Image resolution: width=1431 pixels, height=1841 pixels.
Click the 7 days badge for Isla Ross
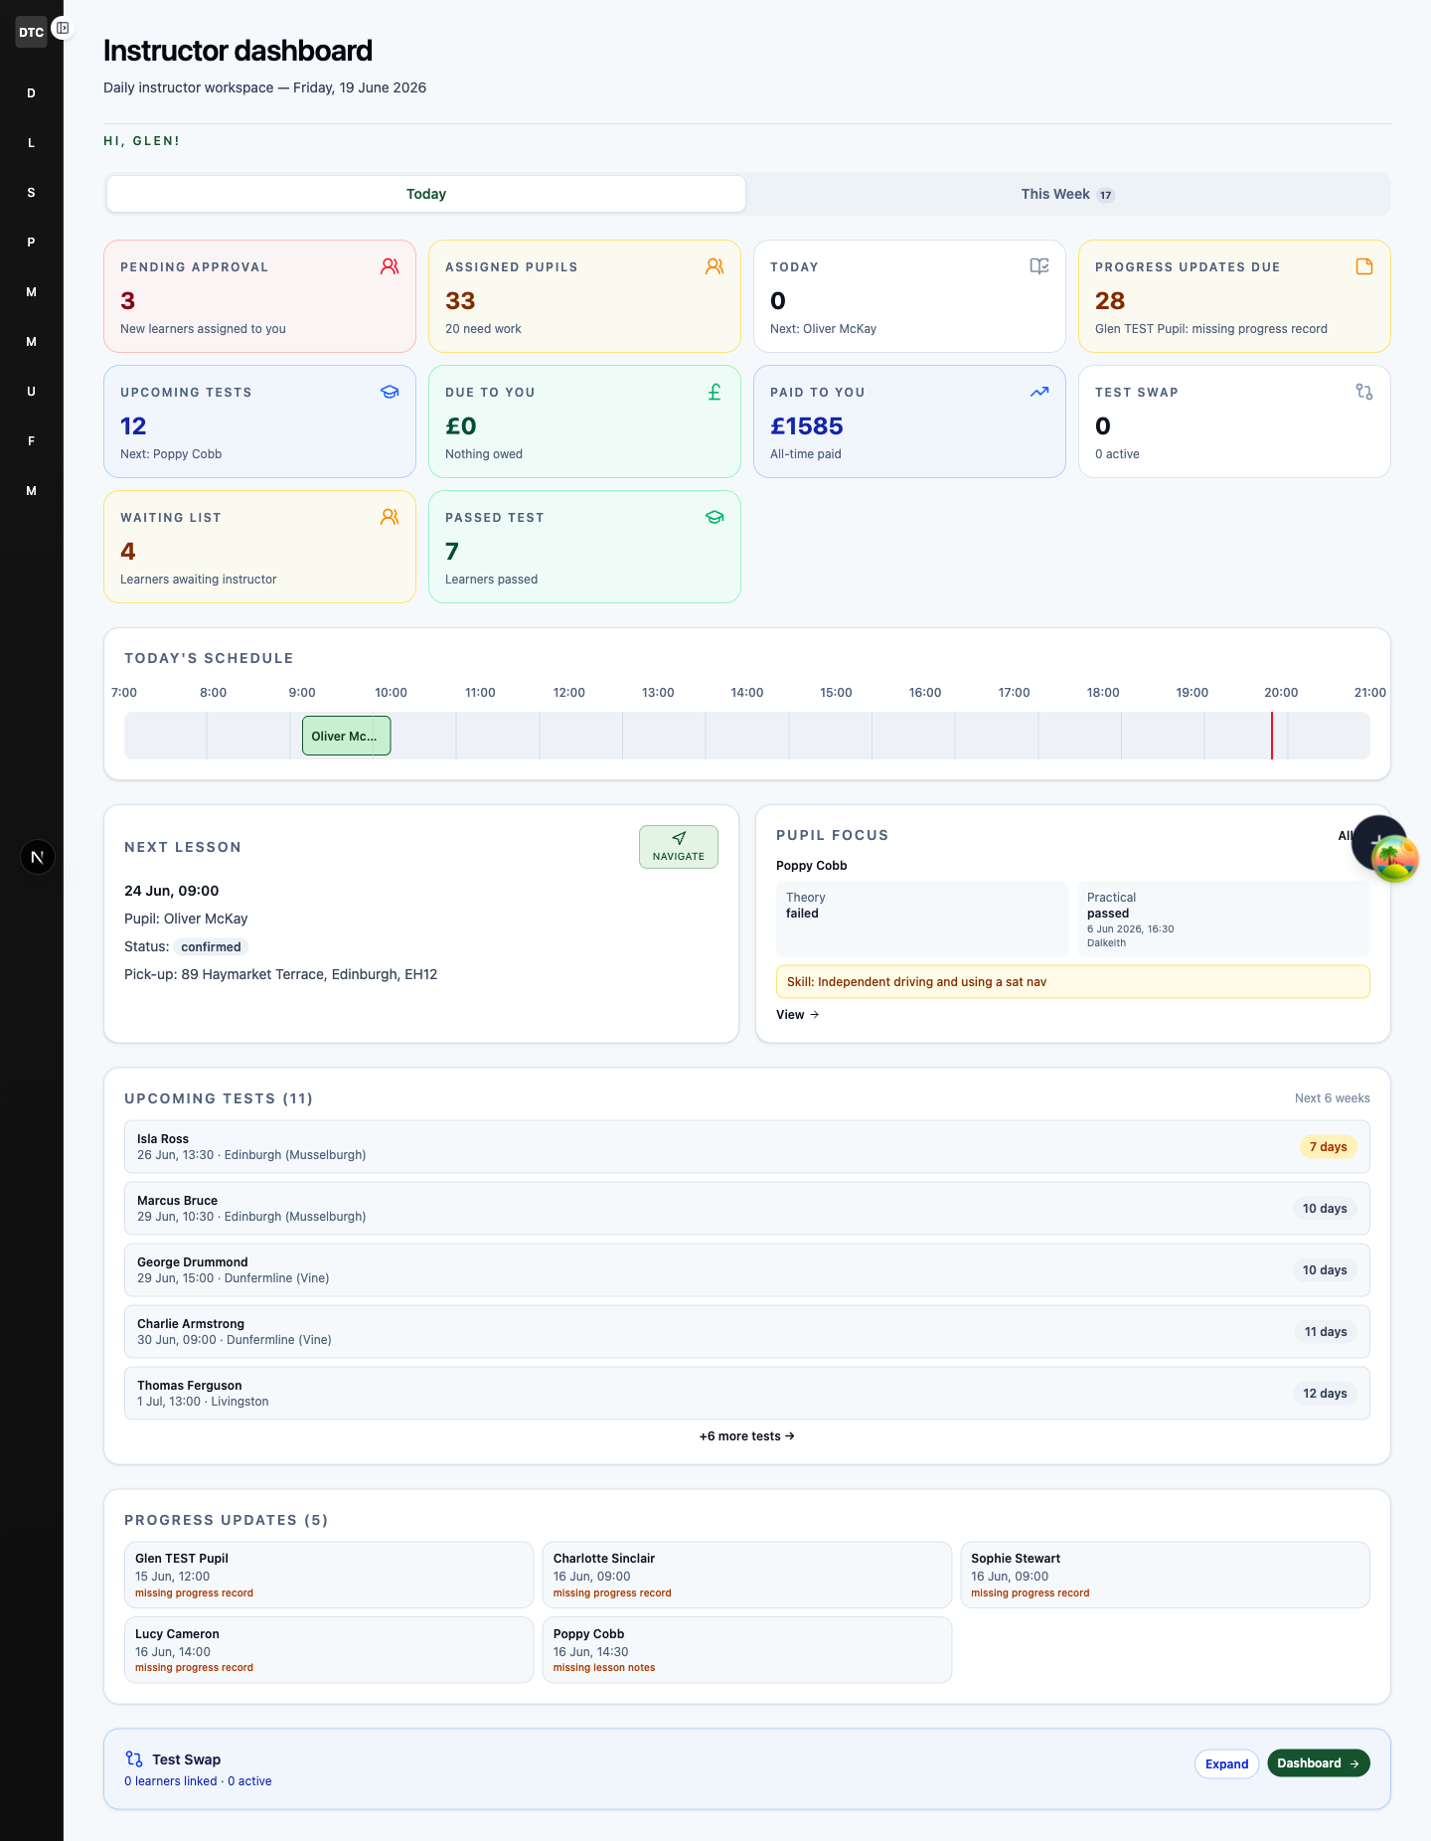coord(1328,1147)
